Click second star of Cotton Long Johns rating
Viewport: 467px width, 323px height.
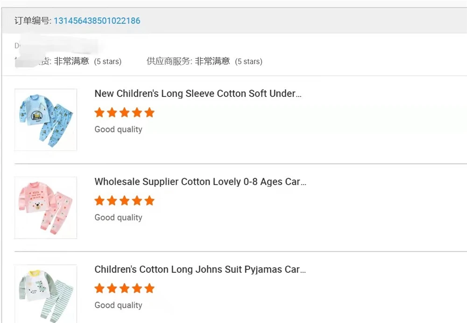tap(112, 289)
